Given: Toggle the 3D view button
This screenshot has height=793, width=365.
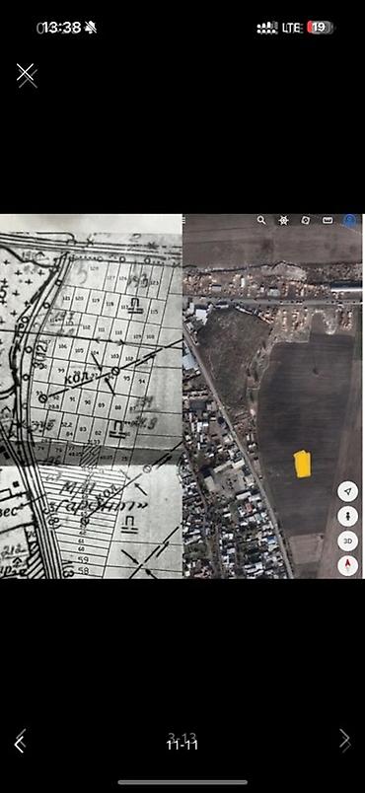Looking at the screenshot, I should point(348,541).
